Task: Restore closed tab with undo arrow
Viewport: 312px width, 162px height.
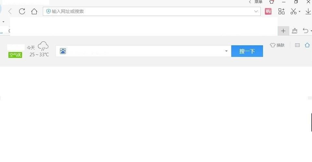Action: 306,31
